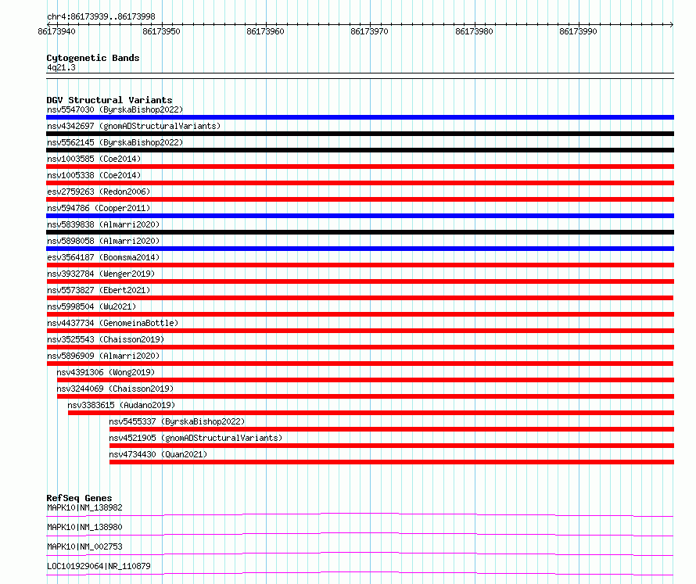Click the chr4:86173939..86173998 coordinate label
Screen dimensions: 696x584
101,16
